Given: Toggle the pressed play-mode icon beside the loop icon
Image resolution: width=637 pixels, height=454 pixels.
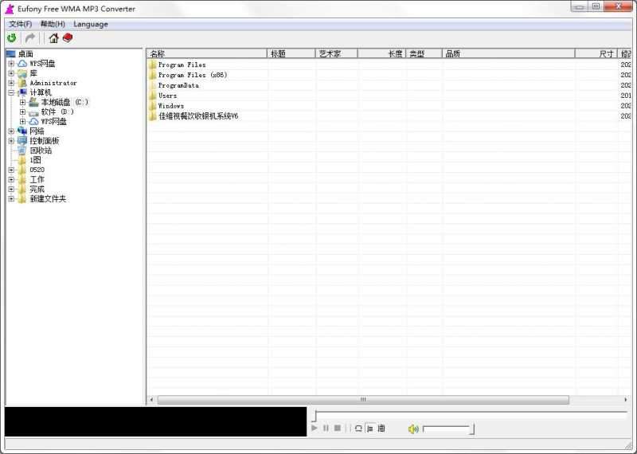Looking at the screenshot, I should pyautogui.click(x=370, y=429).
